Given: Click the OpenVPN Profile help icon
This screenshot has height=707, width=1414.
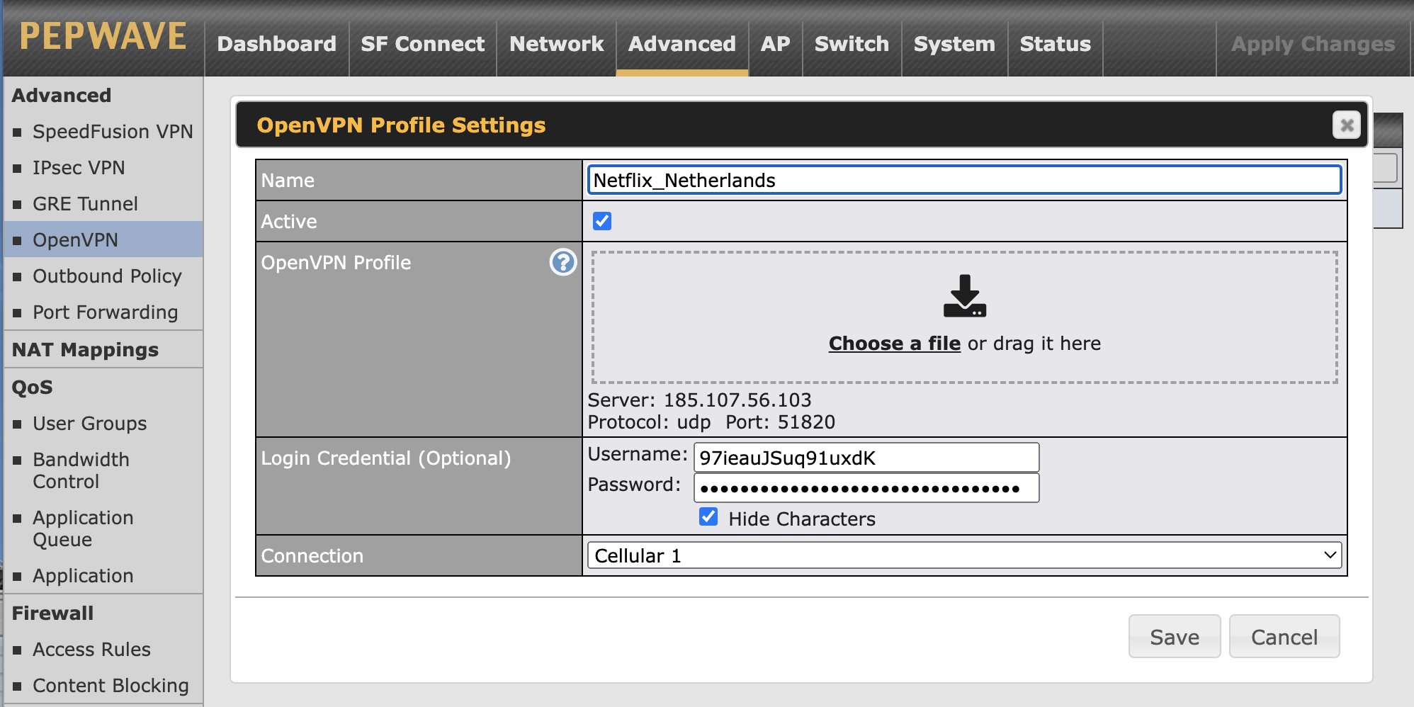Looking at the screenshot, I should click(563, 262).
